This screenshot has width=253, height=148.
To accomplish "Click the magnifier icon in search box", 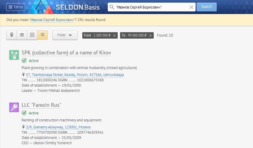I will pos(112,7).
